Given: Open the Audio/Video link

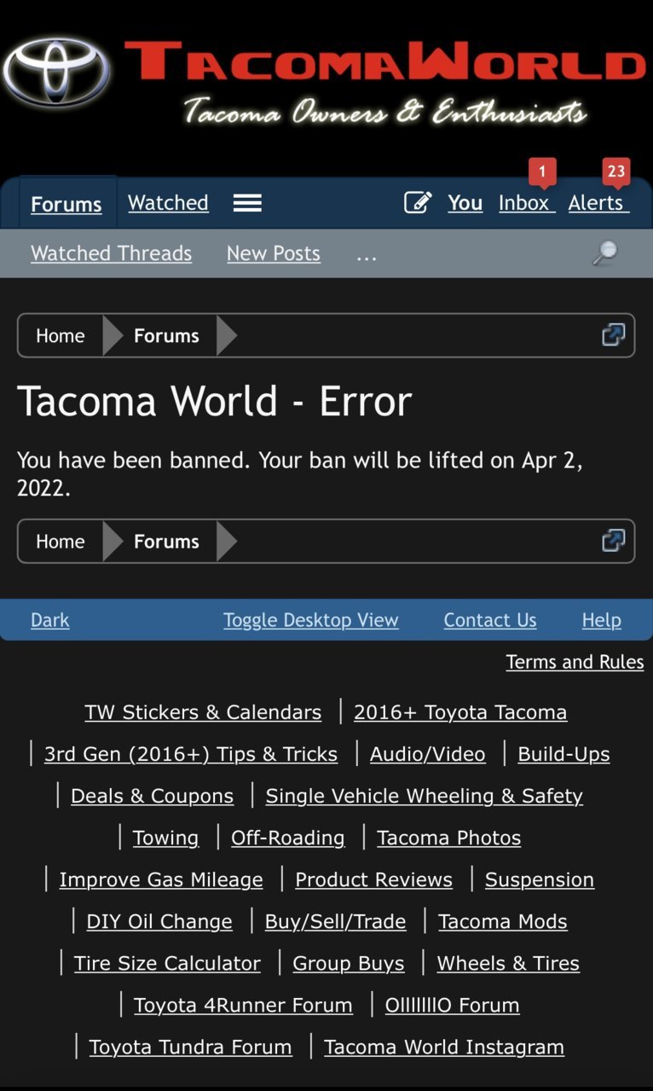Looking at the screenshot, I should [x=428, y=754].
